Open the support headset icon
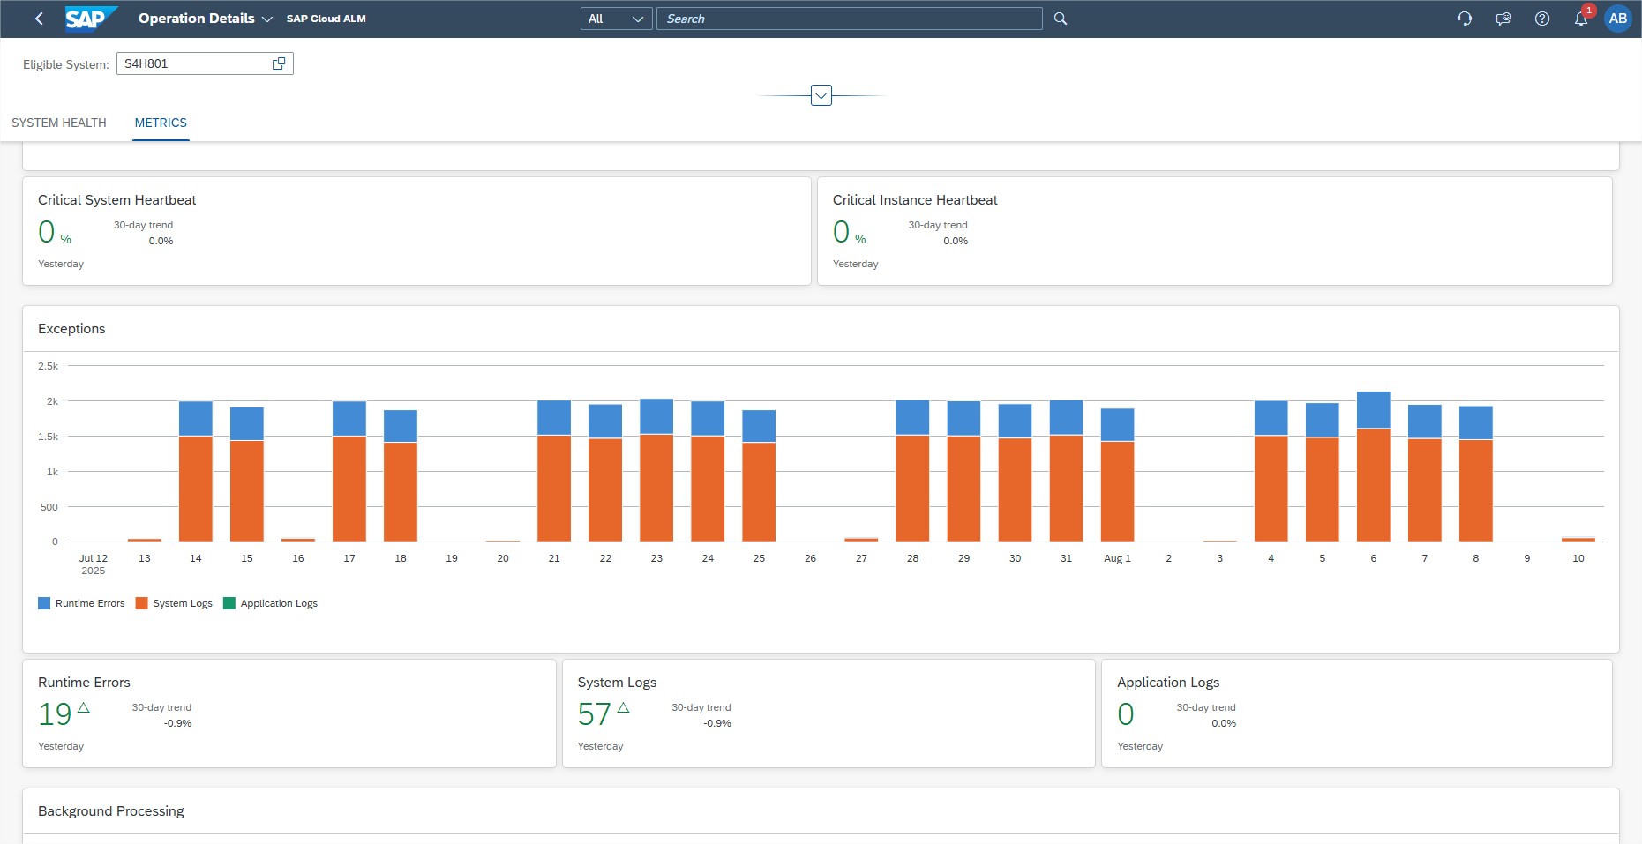1642x844 pixels. [x=1465, y=19]
